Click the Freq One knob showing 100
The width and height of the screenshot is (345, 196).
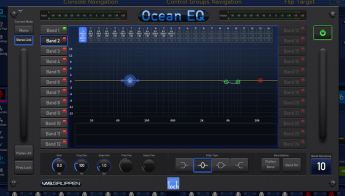[x=81, y=165]
